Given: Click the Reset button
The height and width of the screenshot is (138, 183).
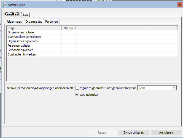Looking at the screenshot, I should [x=102, y=132].
